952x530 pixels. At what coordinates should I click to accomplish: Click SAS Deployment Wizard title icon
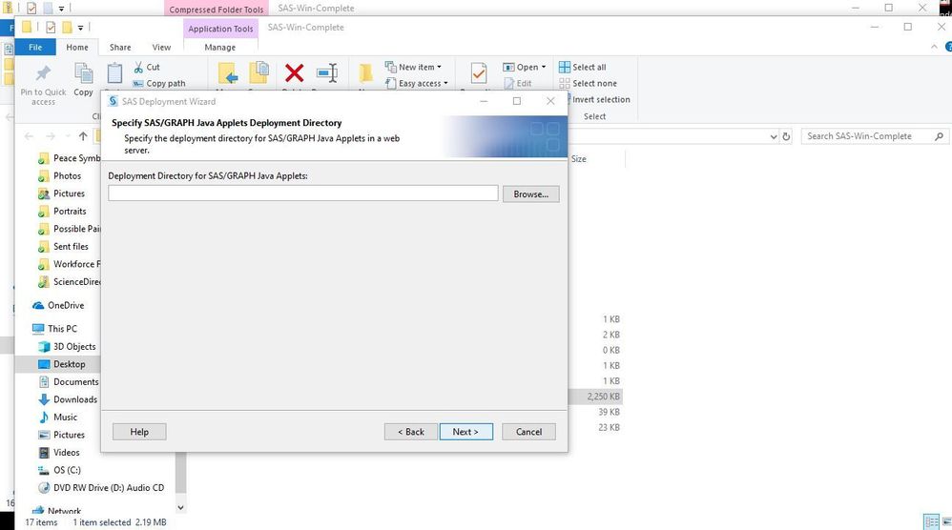coord(113,101)
